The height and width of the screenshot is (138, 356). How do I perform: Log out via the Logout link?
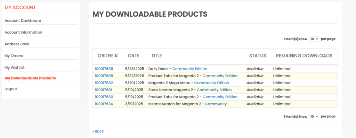(11, 89)
